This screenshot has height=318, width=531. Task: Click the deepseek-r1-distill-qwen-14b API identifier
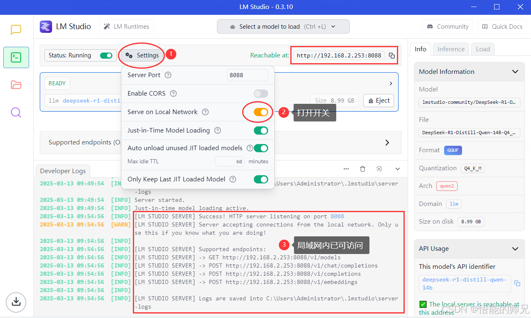point(465,284)
